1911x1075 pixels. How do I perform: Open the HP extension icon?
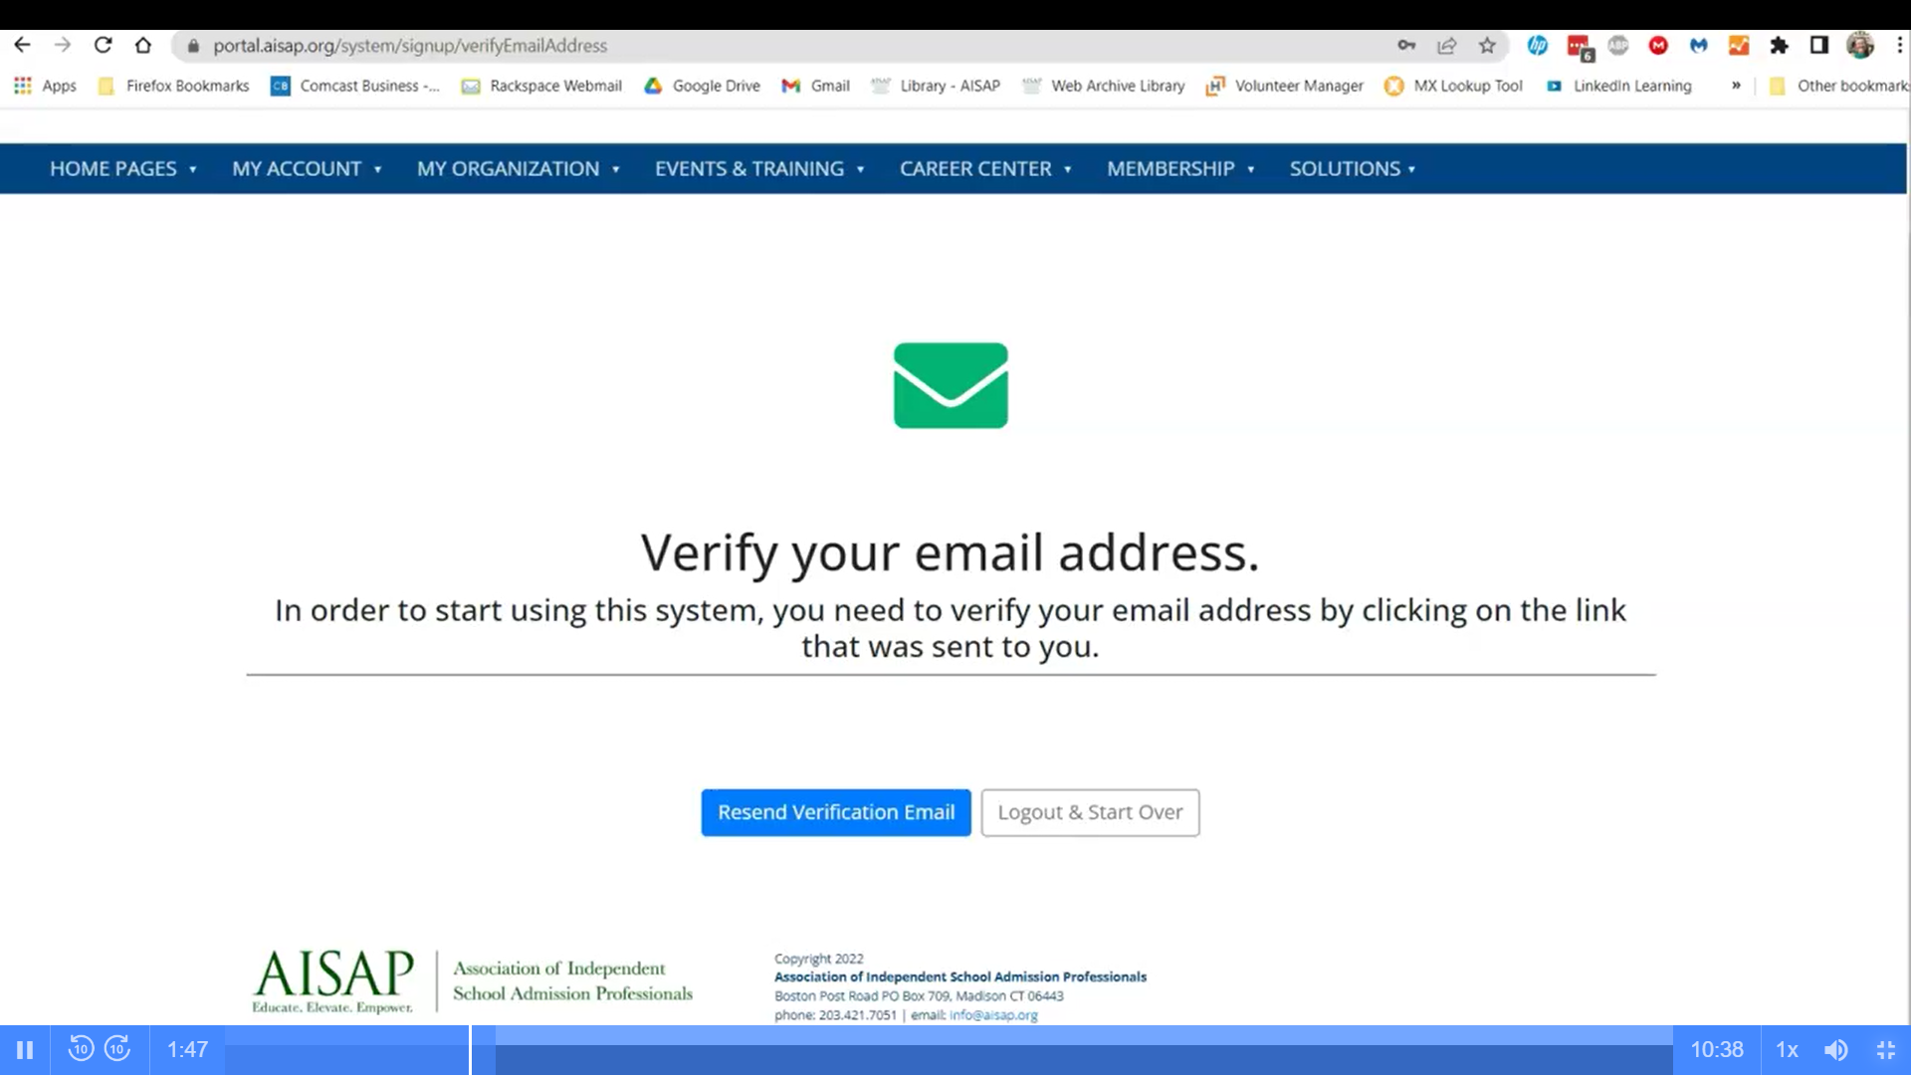tap(1538, 46)
